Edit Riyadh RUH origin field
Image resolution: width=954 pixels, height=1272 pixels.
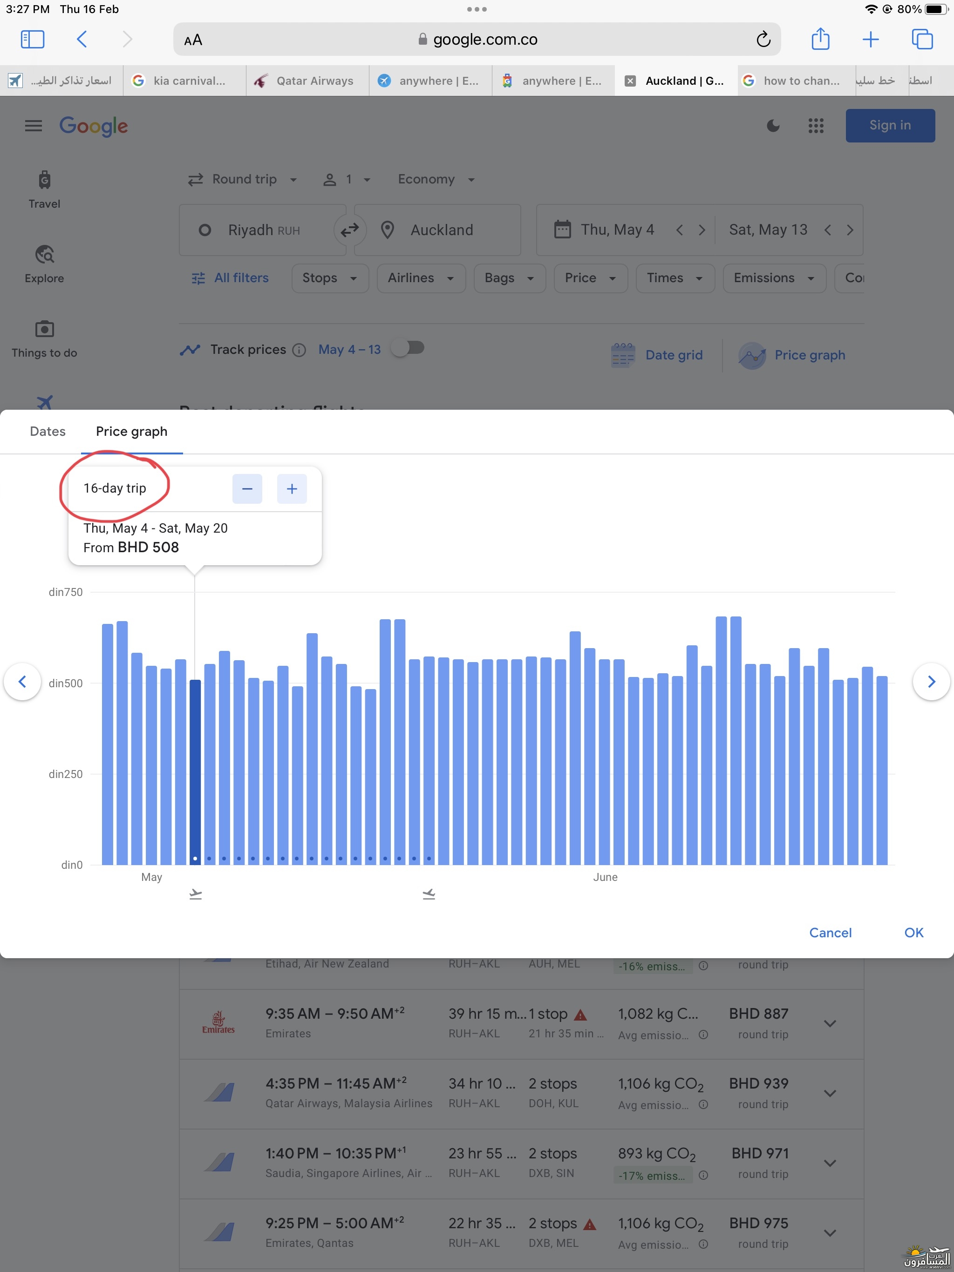(x=262, y=230)
